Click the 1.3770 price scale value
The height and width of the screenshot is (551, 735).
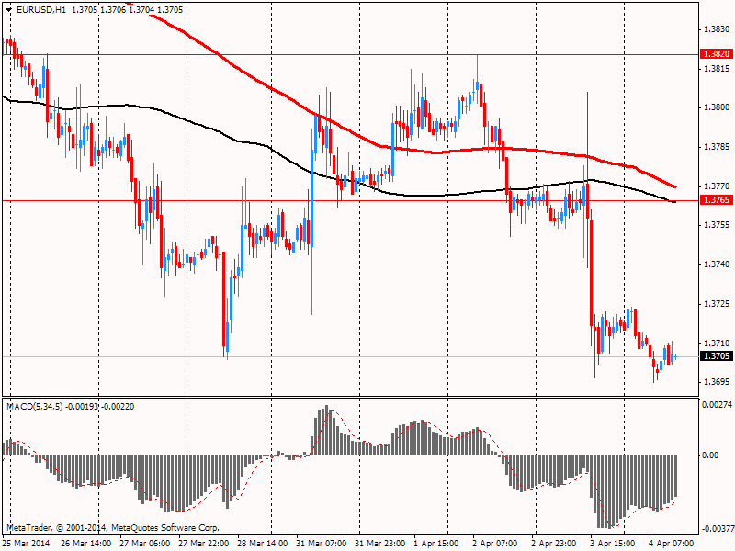pos(717,186)
